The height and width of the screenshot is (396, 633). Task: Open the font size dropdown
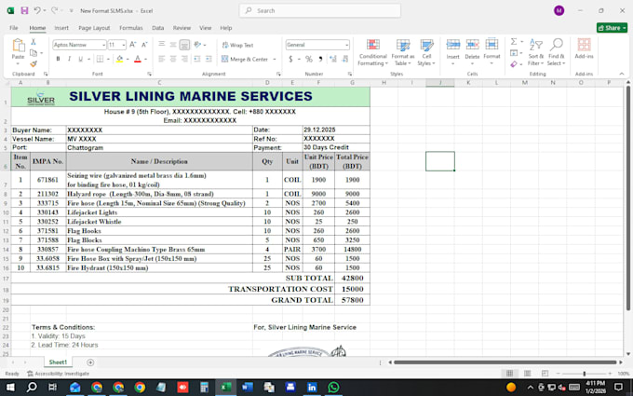coord(124,45)
